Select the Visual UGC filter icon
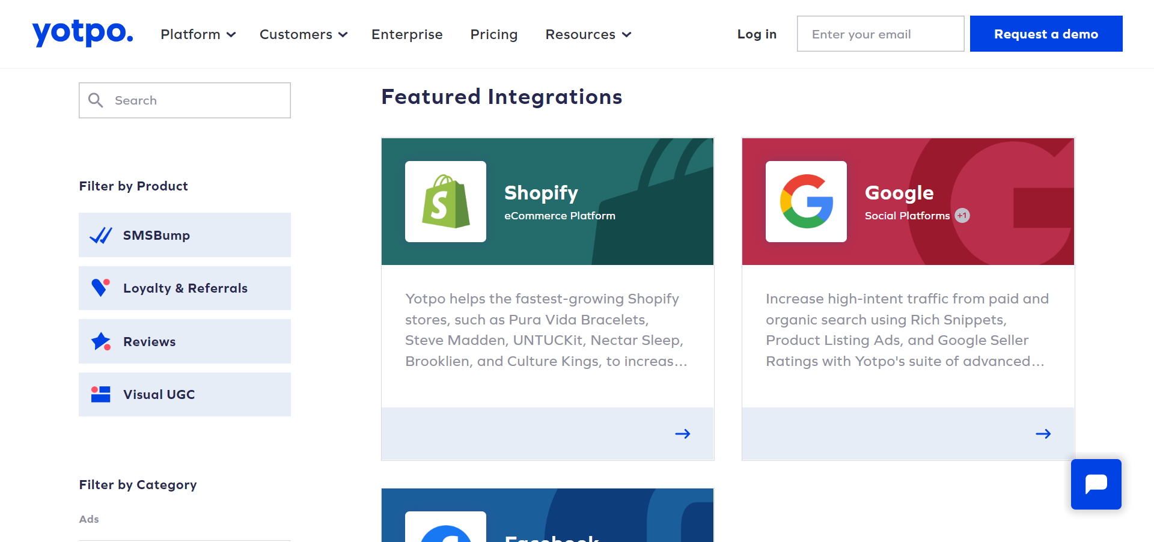This screenshot has width=1154, height=542. [x=101, y=394]
